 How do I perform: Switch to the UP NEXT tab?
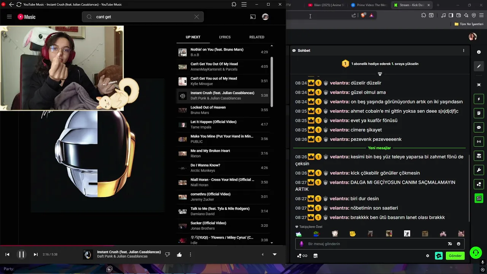click(193, 37)
